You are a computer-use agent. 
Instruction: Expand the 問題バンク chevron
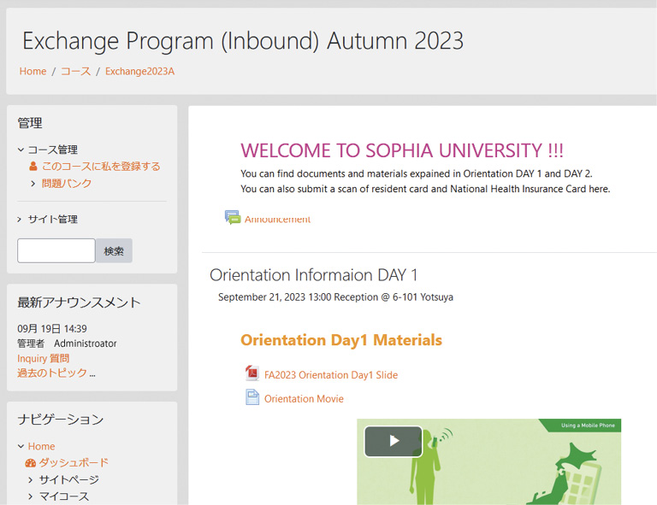click(x=33, y=183)
